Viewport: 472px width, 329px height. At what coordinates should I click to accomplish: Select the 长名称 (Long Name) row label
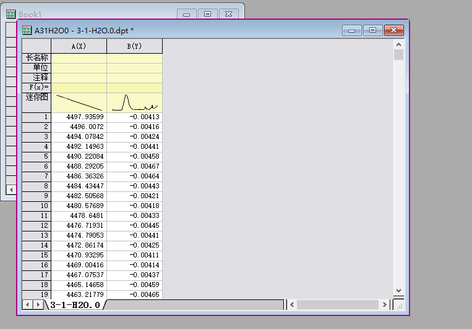(36, 58)
